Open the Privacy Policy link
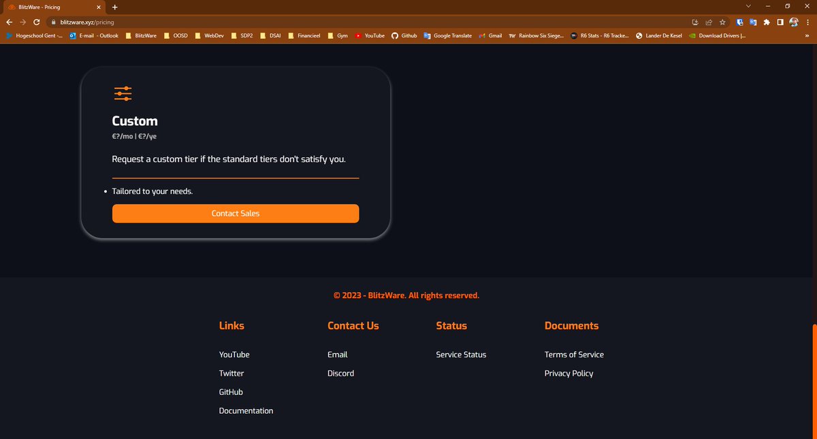This screenshot has height=439, width=817. click(x=568, y=373)
